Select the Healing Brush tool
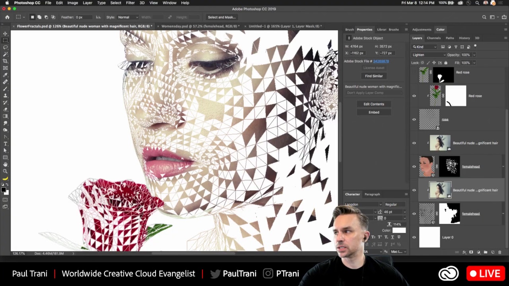509x286 pixels. pos(5,82)
